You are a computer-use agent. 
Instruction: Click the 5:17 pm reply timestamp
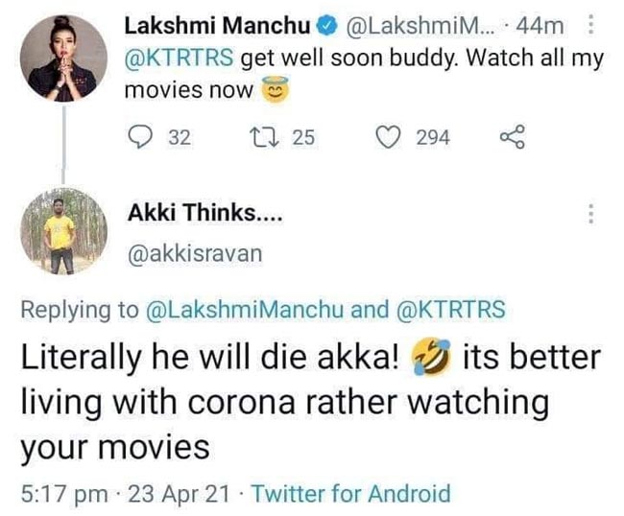click(60, 494)
